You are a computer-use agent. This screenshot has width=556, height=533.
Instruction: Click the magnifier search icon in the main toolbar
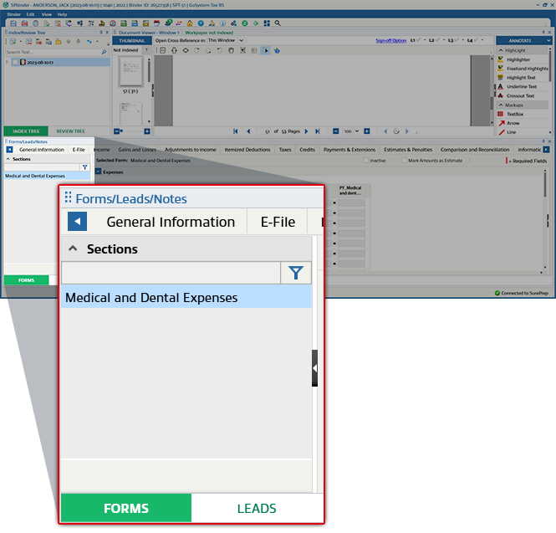pos(278,23)
